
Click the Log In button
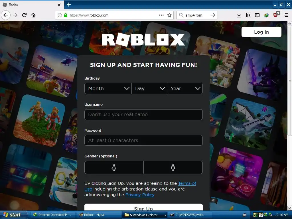[x=261, y=32]
